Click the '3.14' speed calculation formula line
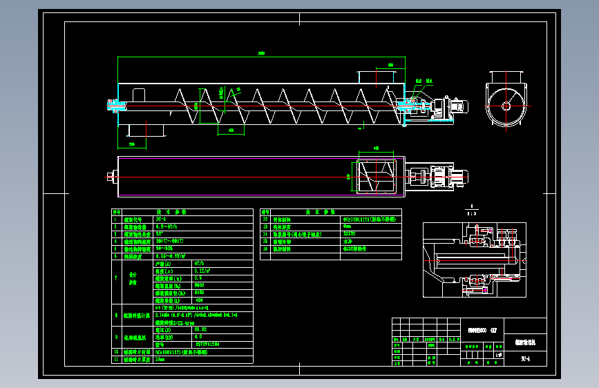The height and width of the screenshot is (388, 599). pos(196,315)
